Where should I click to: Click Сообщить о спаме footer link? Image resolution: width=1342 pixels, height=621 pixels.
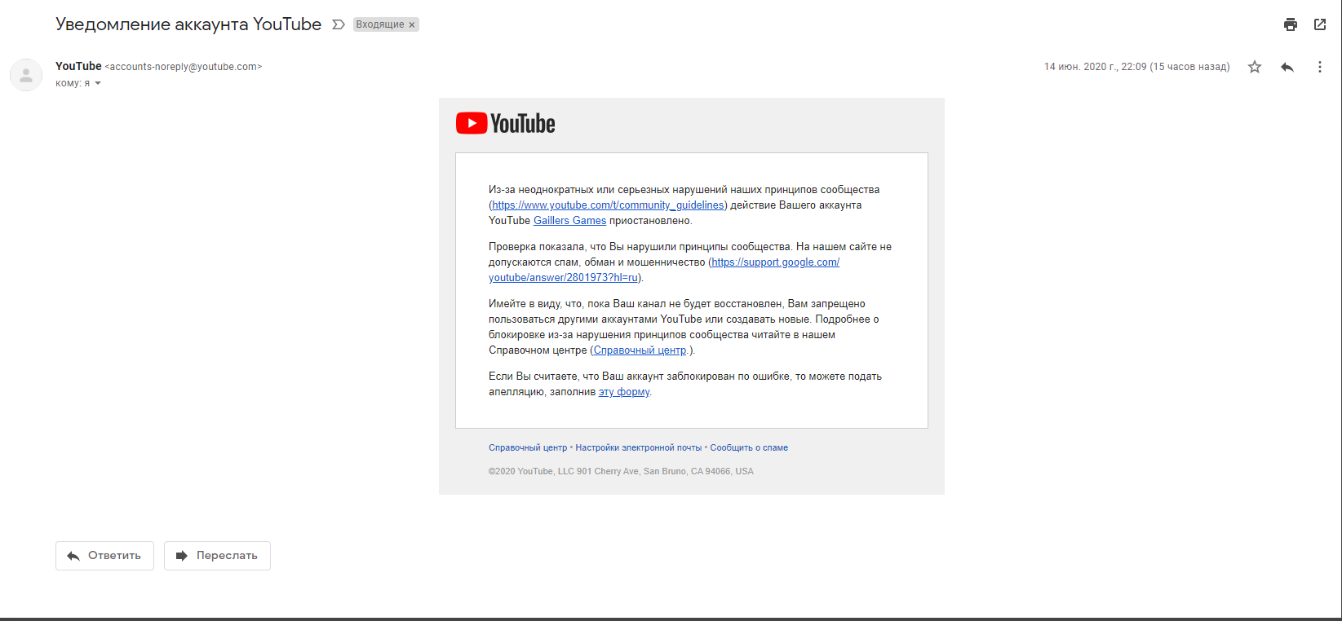pos(749,447)
